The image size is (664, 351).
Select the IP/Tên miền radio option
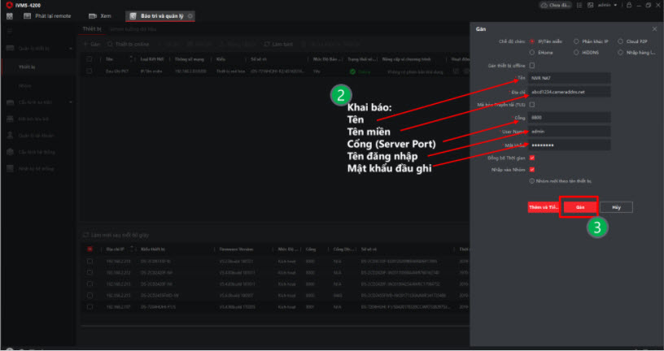click(x=532, y=41)
